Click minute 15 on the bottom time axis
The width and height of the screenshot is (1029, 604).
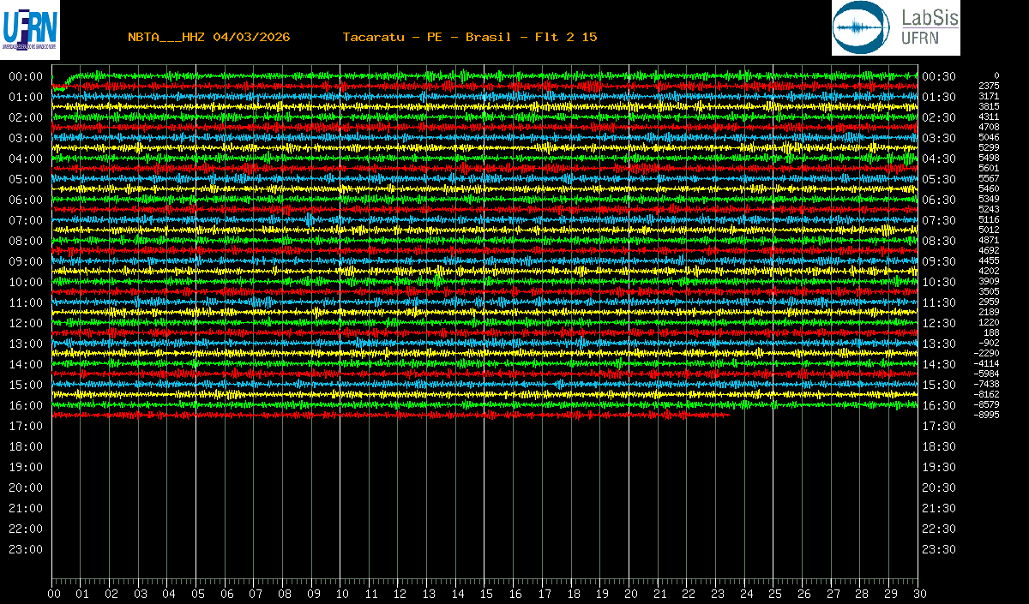click(485, 594)
